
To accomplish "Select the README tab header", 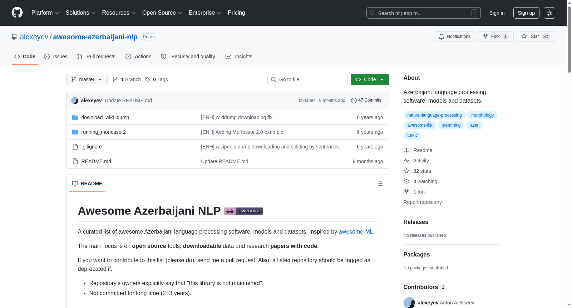I will (x=87, y=184).
